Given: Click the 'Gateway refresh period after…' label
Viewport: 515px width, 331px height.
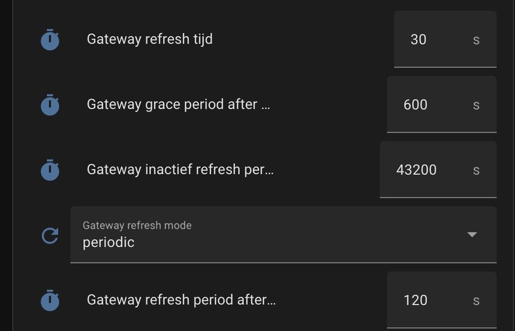Looking at the screenshot, I should point(181,300).
